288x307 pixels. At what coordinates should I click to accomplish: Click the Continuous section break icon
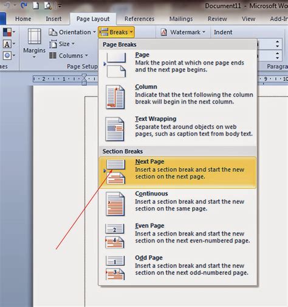pyautogui.click(x=115, y=204)
